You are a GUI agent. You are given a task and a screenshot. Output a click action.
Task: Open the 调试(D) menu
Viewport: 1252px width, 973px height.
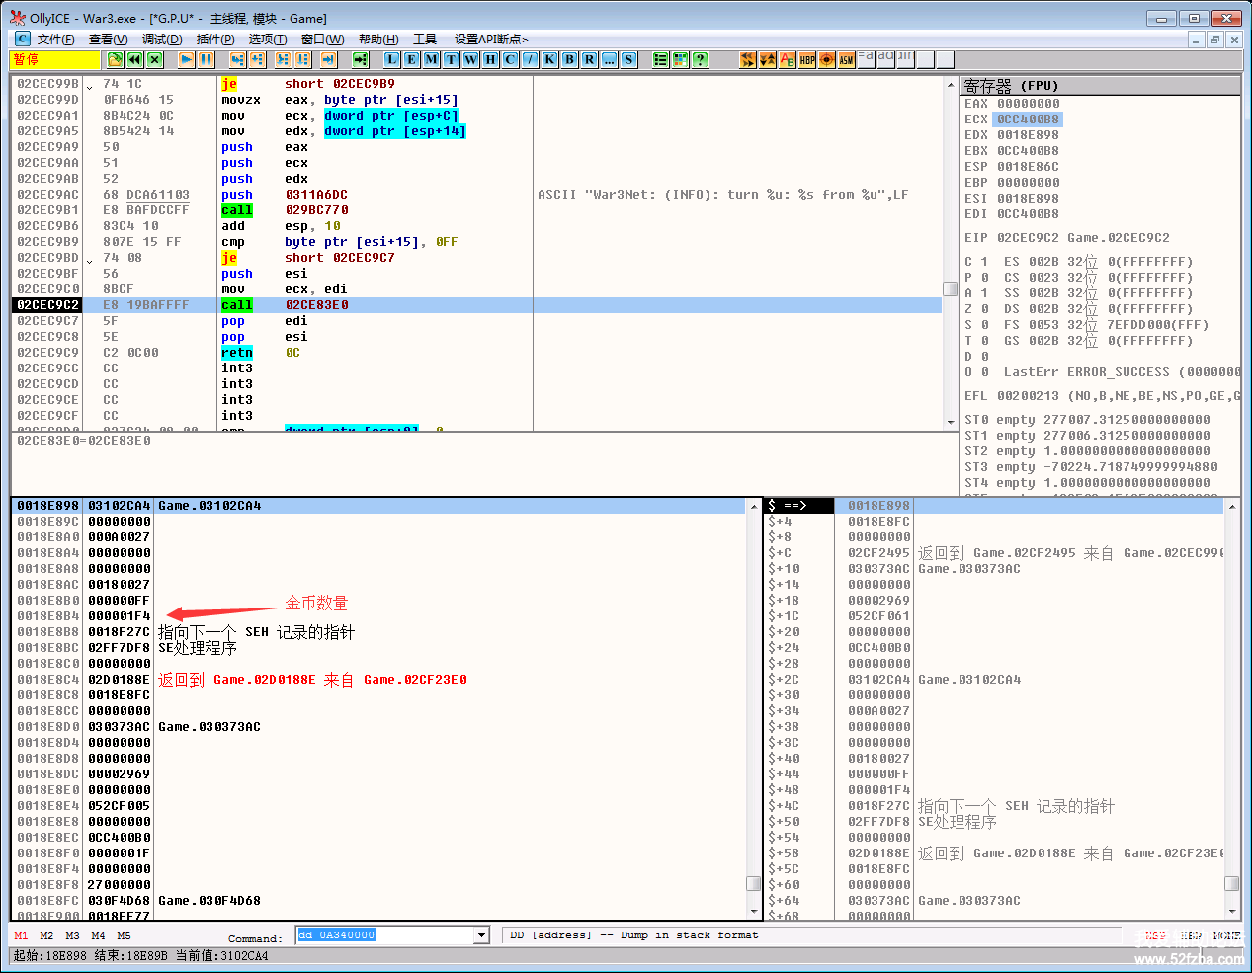(162, 39)
